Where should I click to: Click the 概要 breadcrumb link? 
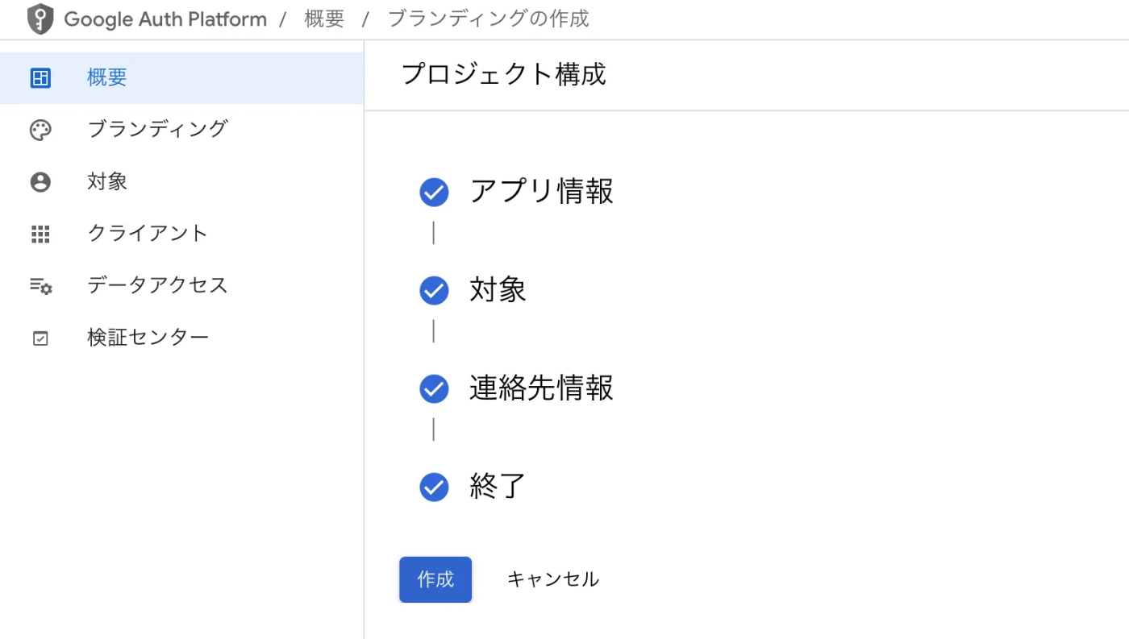(324, 19)
